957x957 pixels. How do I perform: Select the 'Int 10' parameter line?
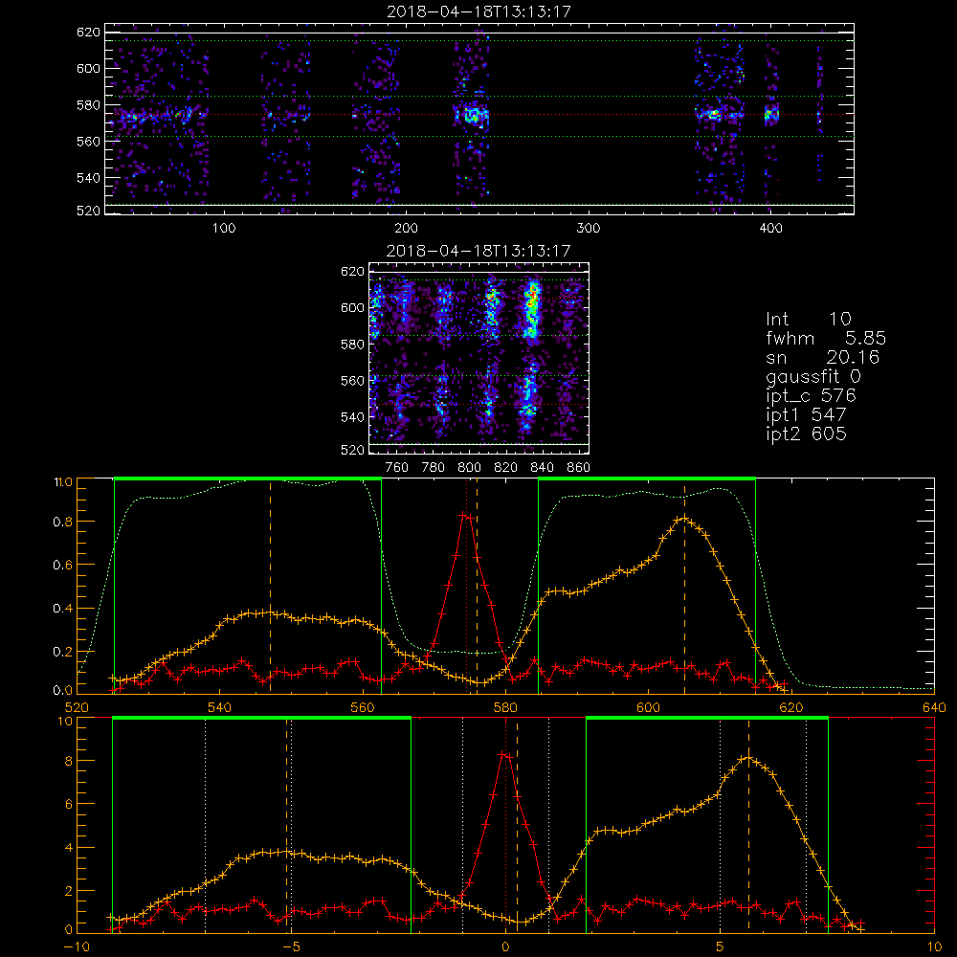tap(808, 320)
